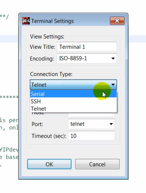Choose SSH from the connection list
The image size is (146, 193).
tap(73, 101)
